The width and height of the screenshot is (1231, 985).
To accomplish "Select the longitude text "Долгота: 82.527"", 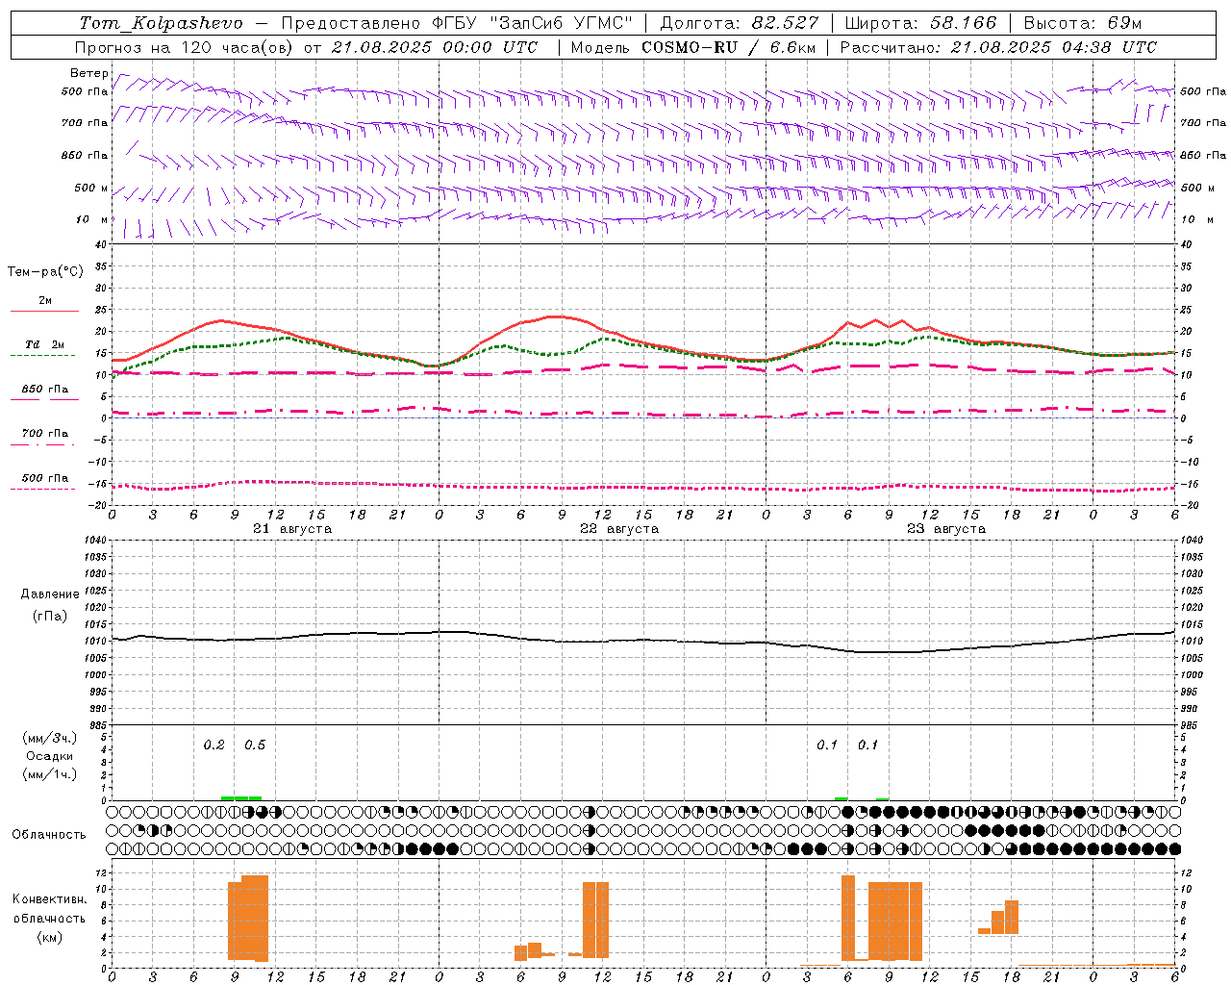I will (x=739, y=23).
